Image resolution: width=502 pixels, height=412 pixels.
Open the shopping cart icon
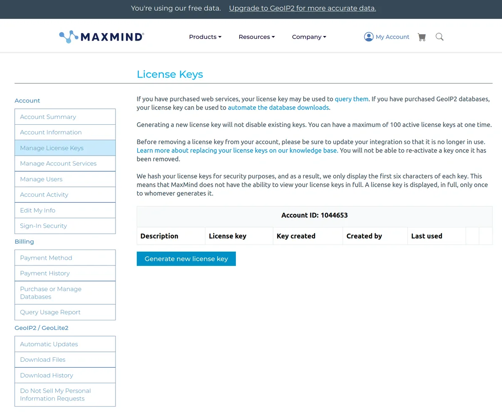[422, 37]
